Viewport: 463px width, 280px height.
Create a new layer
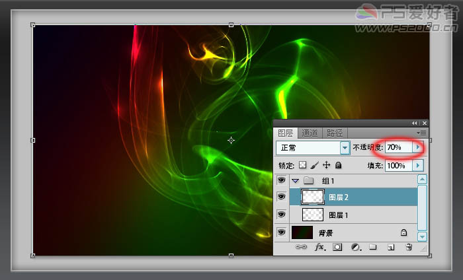coord(391,247)
